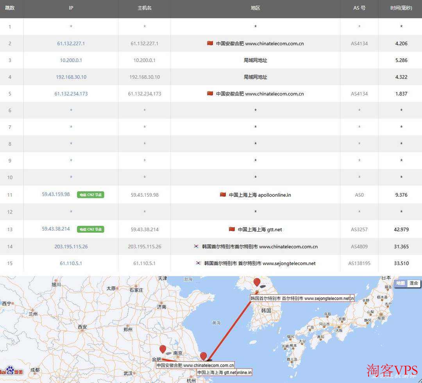
Task: Open IP link 61.110.5.1 in IP column
Action: point(71,263)
